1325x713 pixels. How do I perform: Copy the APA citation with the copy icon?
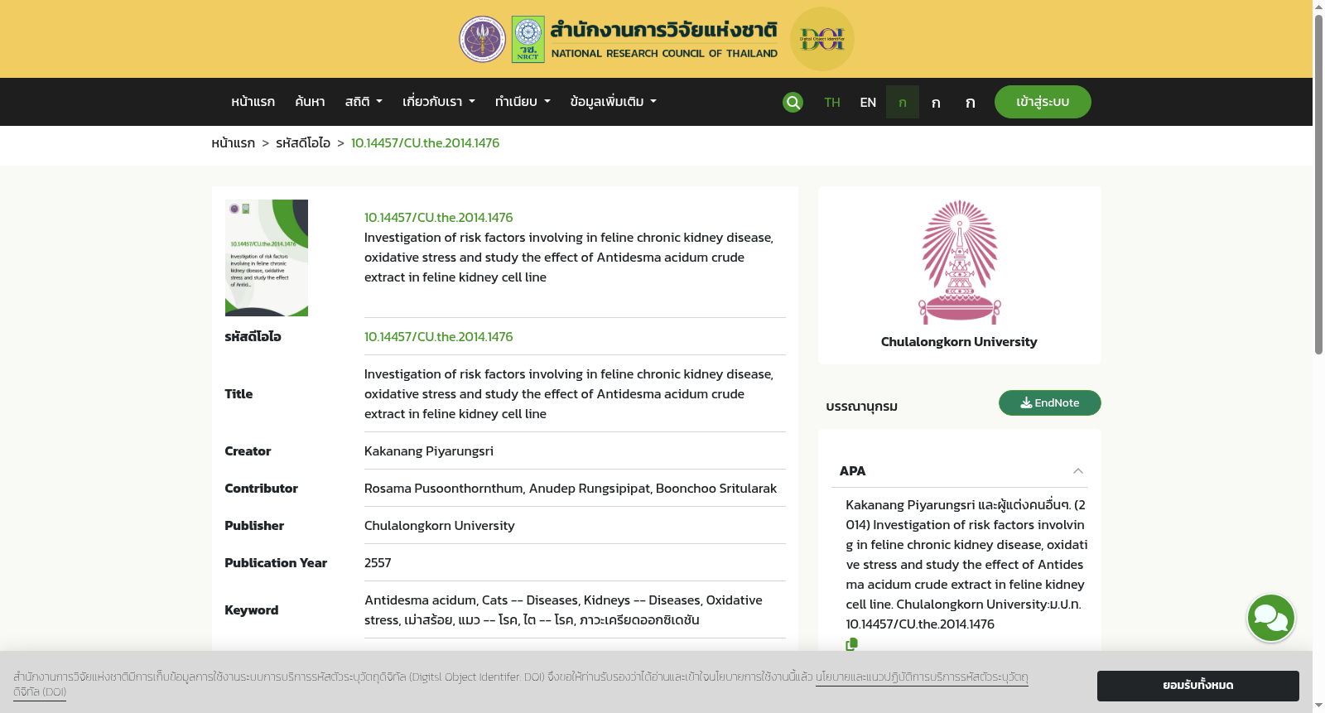(x=851, y=644)
